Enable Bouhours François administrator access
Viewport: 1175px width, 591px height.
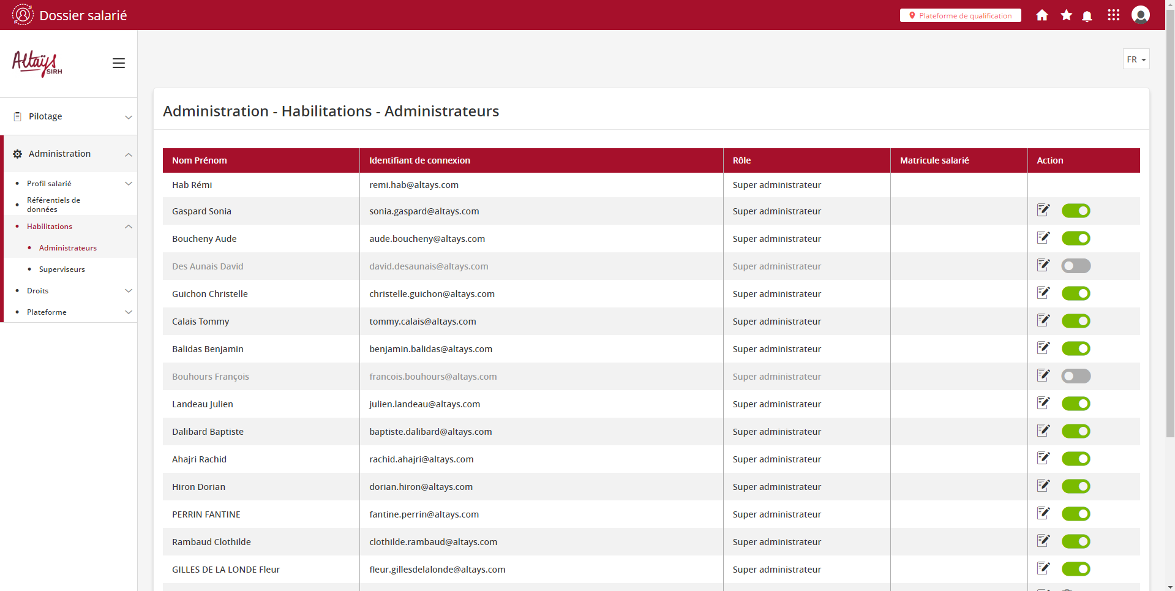click(1075, 376)
